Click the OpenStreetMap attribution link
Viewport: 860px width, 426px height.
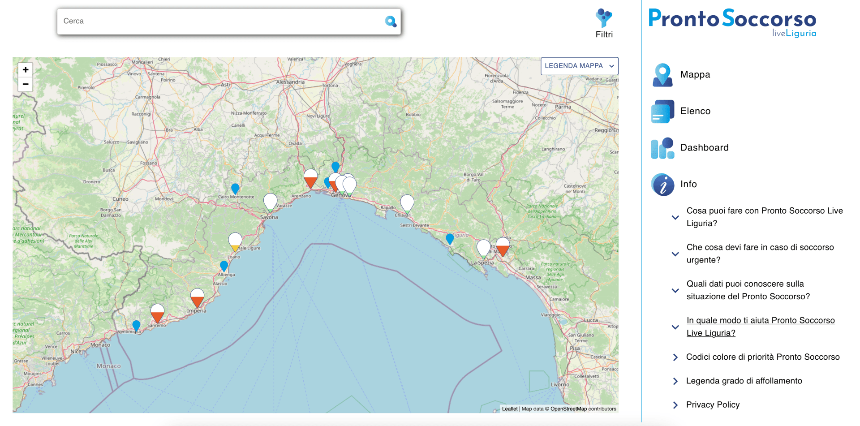pos(568,409)
